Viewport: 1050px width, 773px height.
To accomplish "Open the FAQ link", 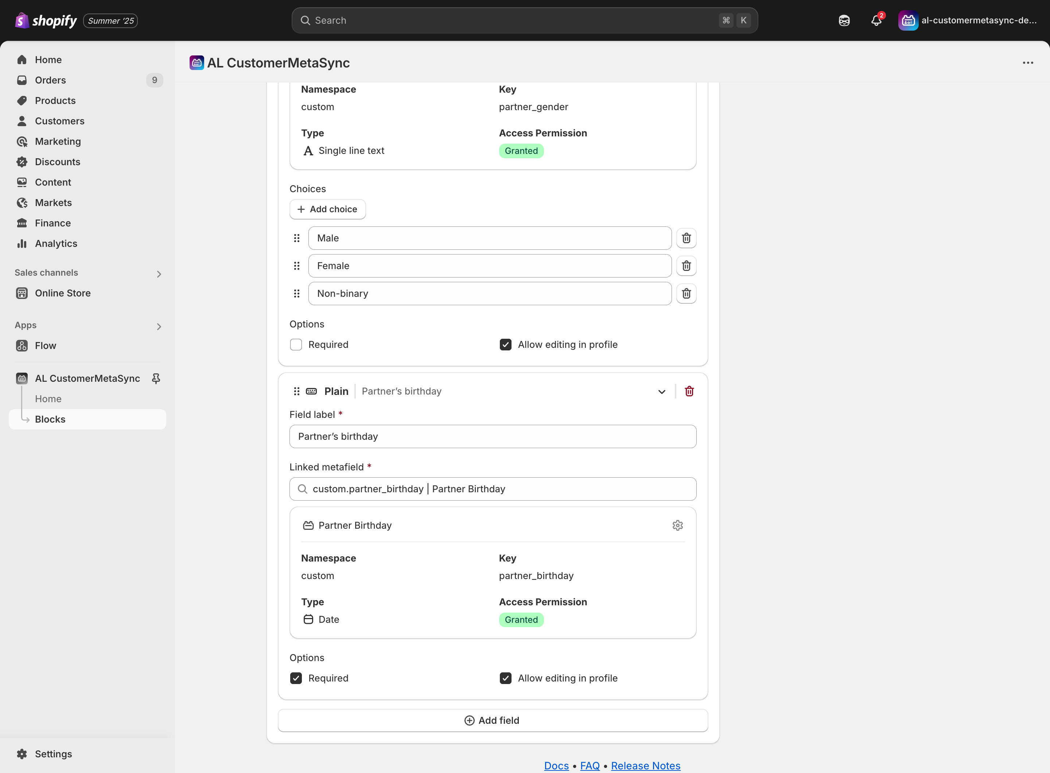I will pyautogui.click(x=590, y=765).
